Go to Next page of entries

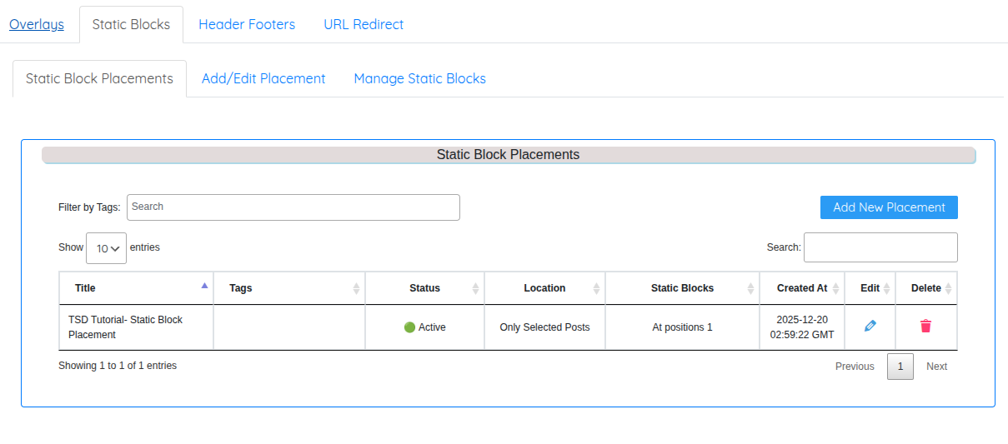coord(936,367)
